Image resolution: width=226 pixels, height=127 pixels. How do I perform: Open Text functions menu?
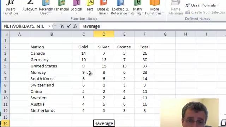pyautogui.click(x=89, y=7)
